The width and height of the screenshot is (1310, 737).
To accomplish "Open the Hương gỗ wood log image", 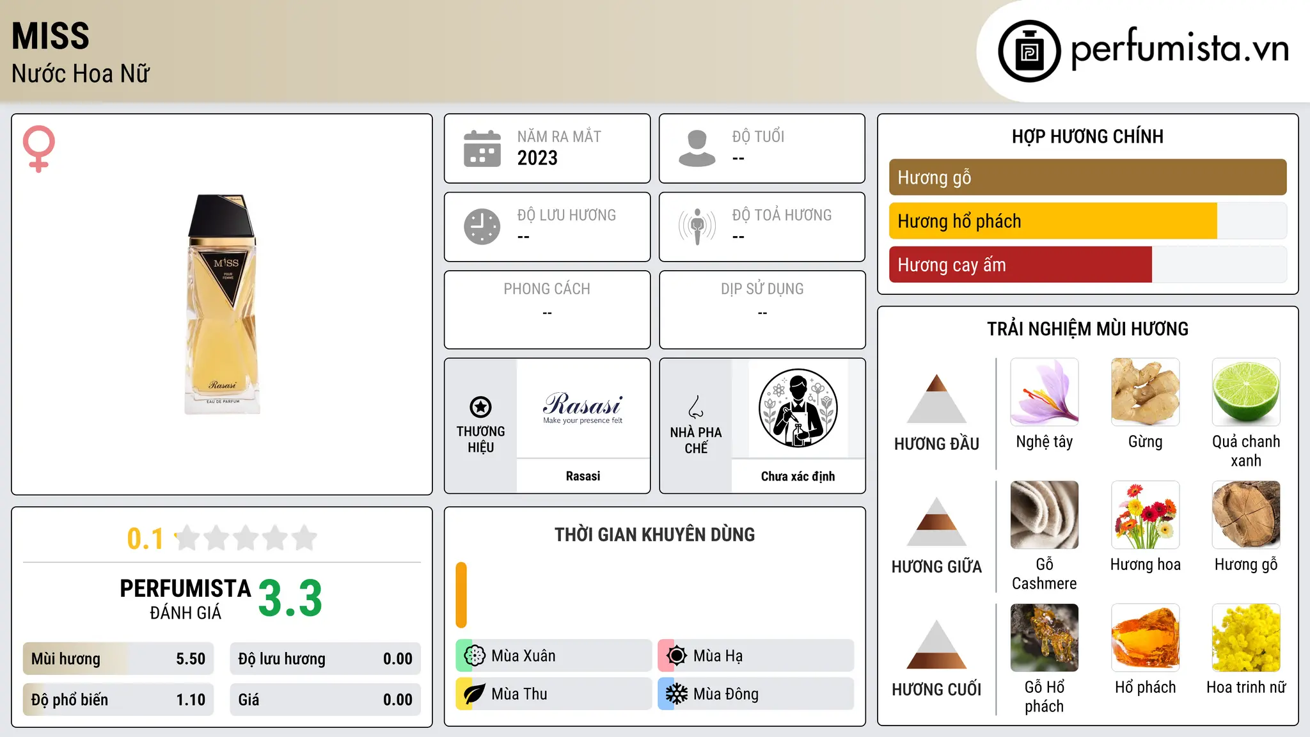I will pos(1246,515).
